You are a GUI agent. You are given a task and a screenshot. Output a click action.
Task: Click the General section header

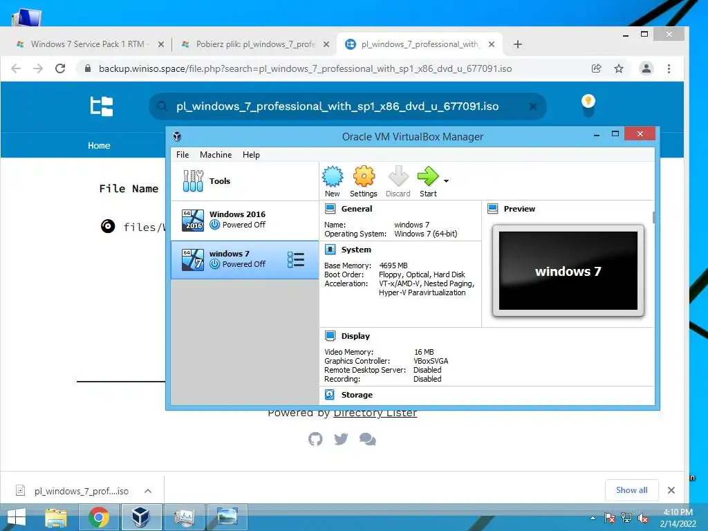coord(357,209)
